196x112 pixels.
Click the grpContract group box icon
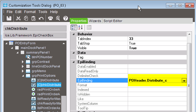(28, 62)
